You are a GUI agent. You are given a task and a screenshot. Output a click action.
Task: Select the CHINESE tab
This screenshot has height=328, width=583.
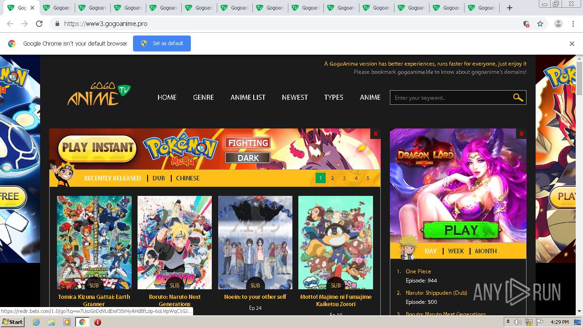tap(188, 178)
